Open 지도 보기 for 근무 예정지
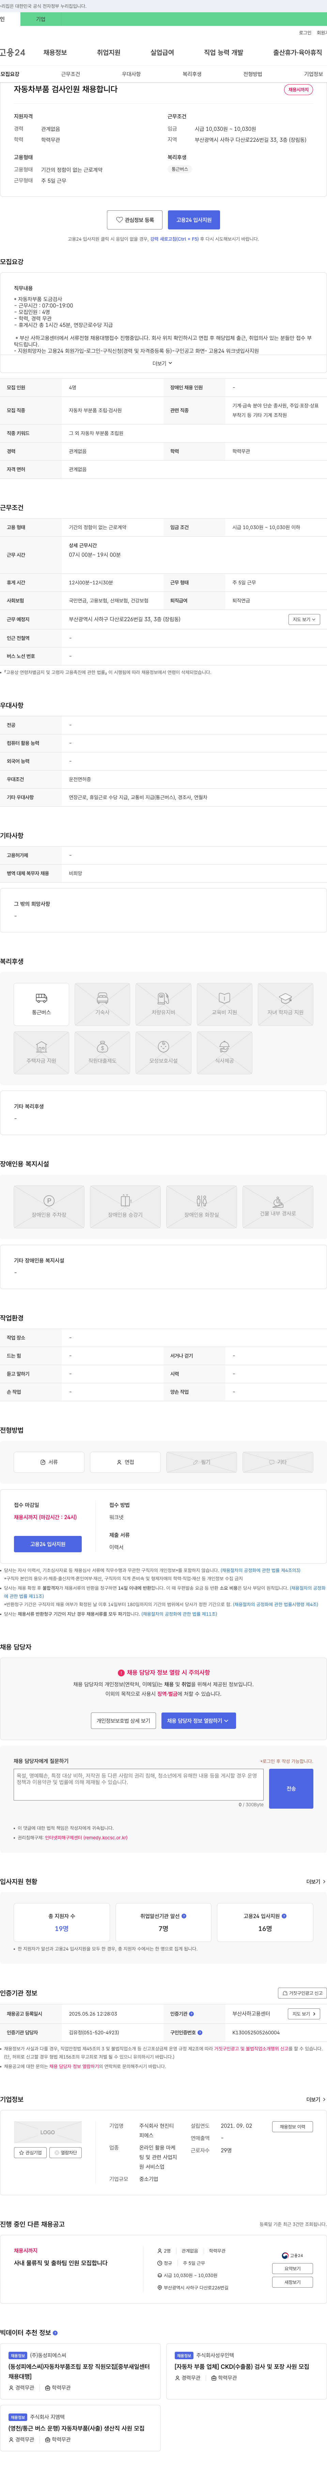327x2482 pixels. click(304, 619)
